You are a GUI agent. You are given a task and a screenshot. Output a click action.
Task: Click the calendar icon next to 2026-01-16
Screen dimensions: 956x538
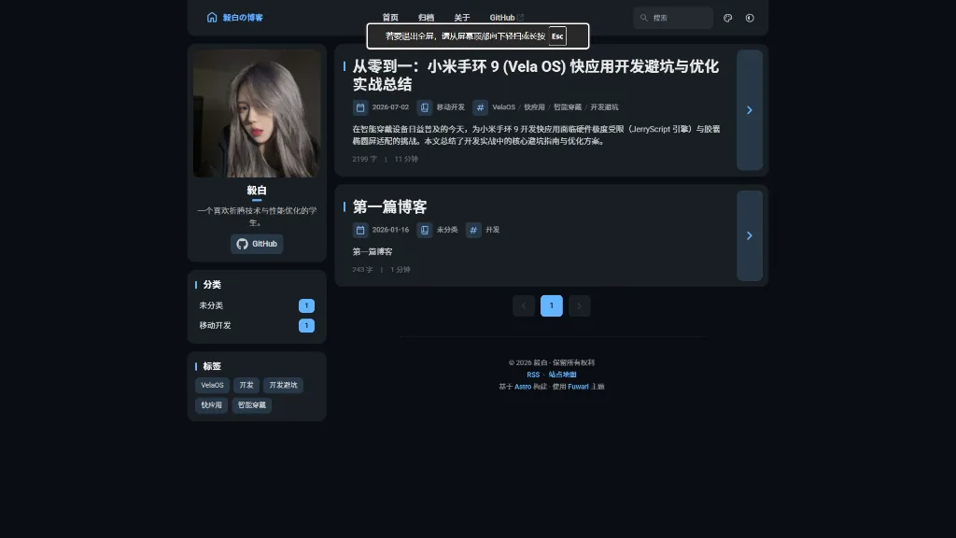pyautogui.click(x=360, y=230)
